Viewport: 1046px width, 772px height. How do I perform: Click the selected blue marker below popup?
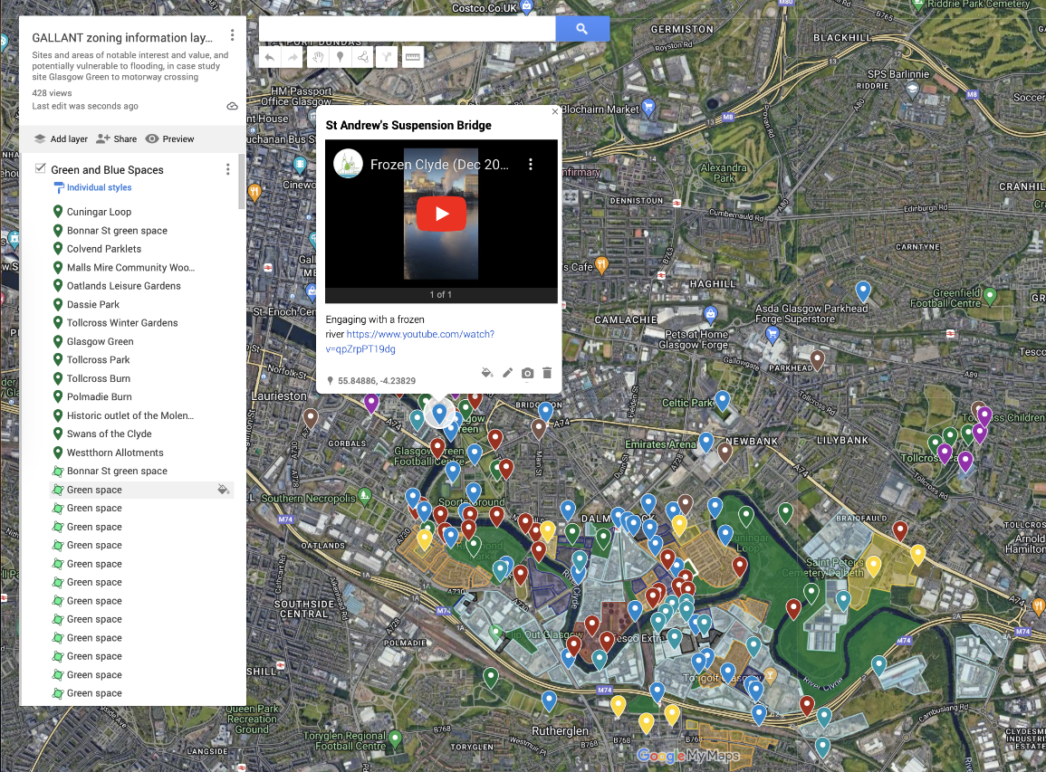(439, 414)
